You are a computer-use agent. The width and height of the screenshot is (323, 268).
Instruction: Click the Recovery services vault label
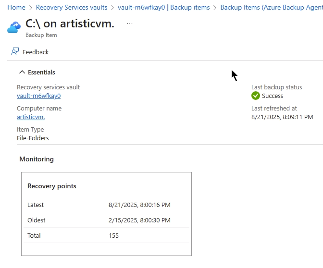48,87
